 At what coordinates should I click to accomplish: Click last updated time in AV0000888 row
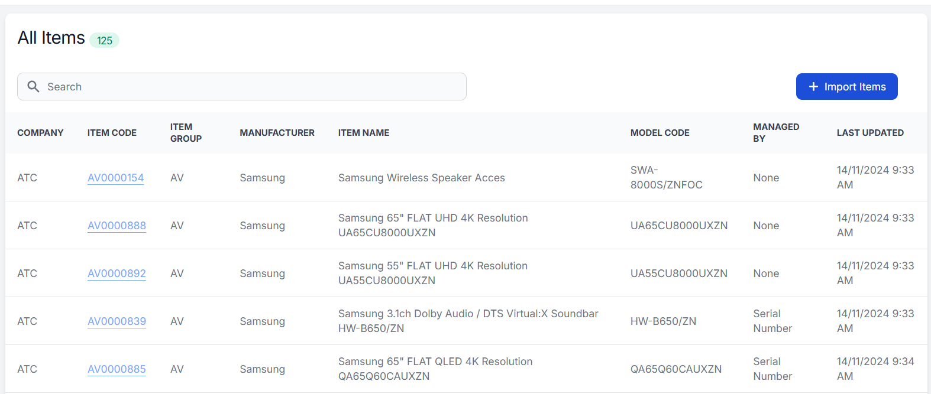point(875,225)
